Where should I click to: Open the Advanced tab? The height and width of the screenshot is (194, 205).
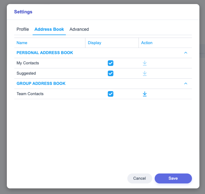click(x=79, y=29)
